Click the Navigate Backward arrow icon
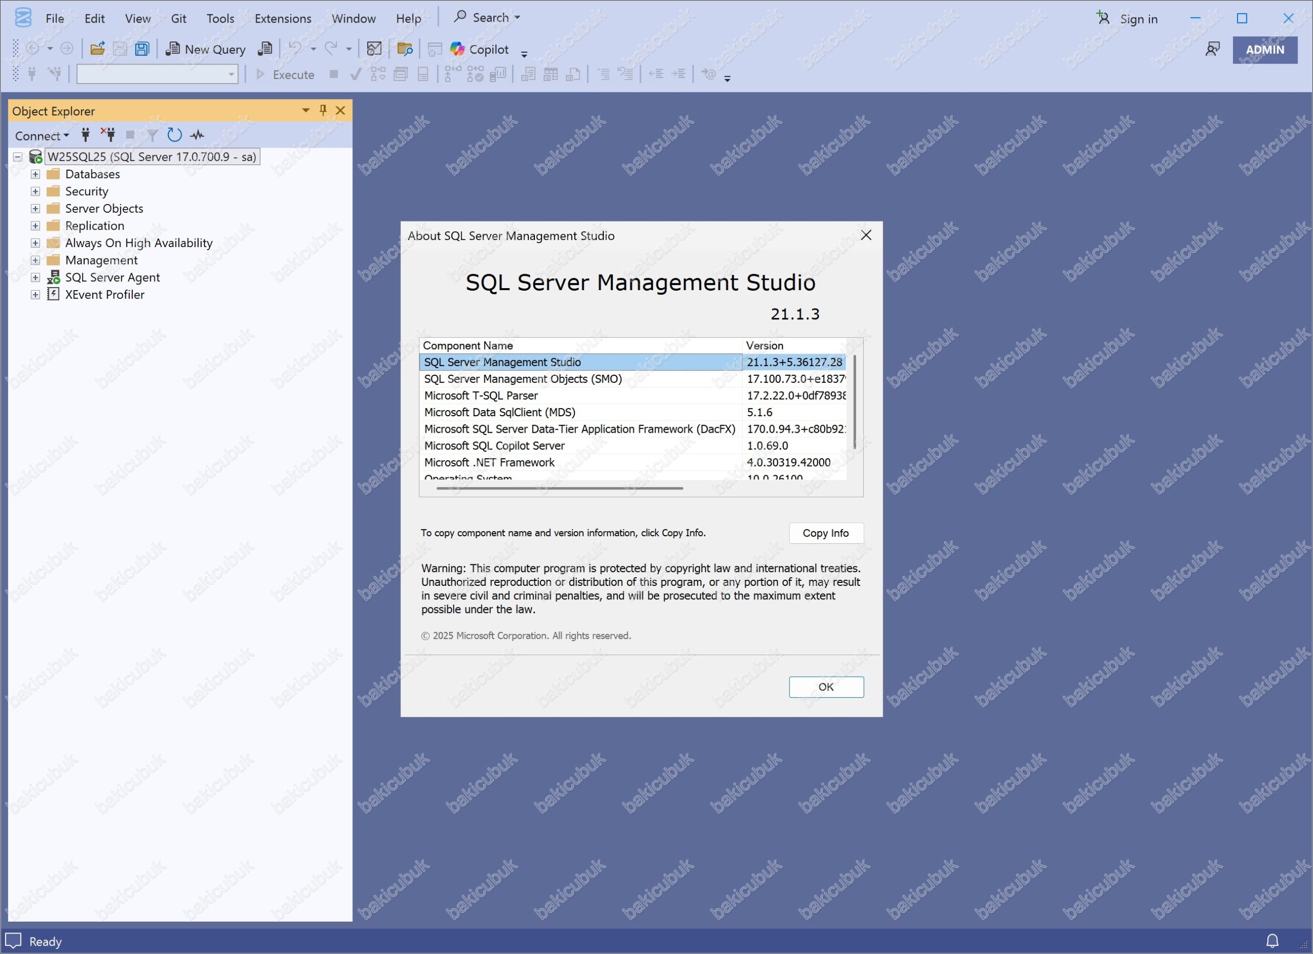1313x954 pixels. (33, 49)
